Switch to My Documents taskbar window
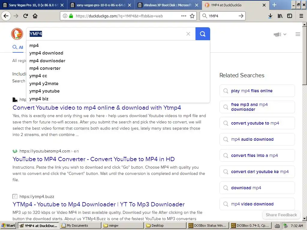Screen dimensions: 307x230 tap(80, 226)
